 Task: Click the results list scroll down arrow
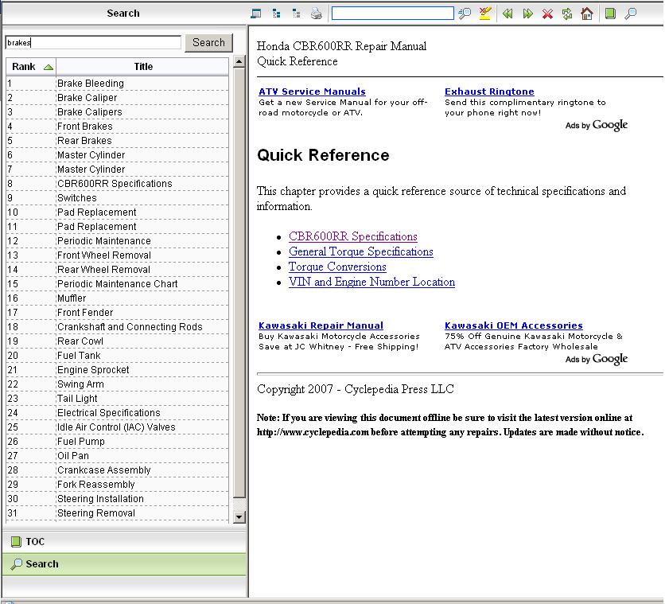pos(239,516)
